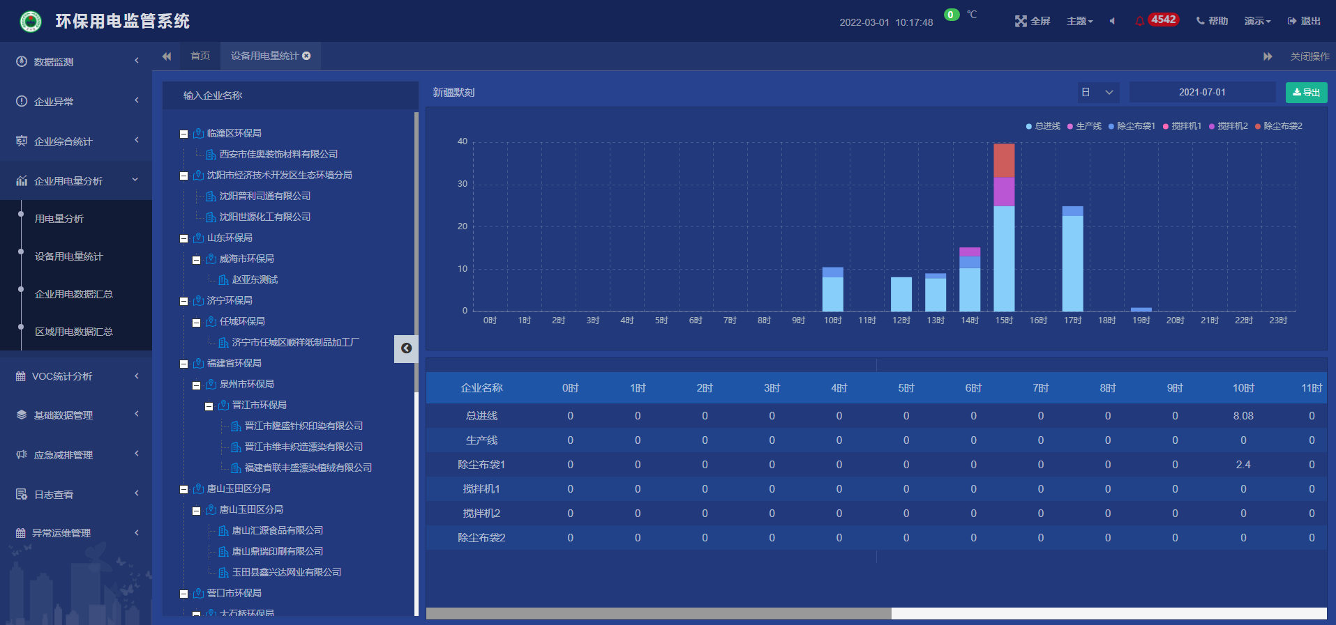The height and width of the screenshot is (625, 1336).
Task: Expand the 数据监测 sidebar menu
Action: [x=76, y=61]
